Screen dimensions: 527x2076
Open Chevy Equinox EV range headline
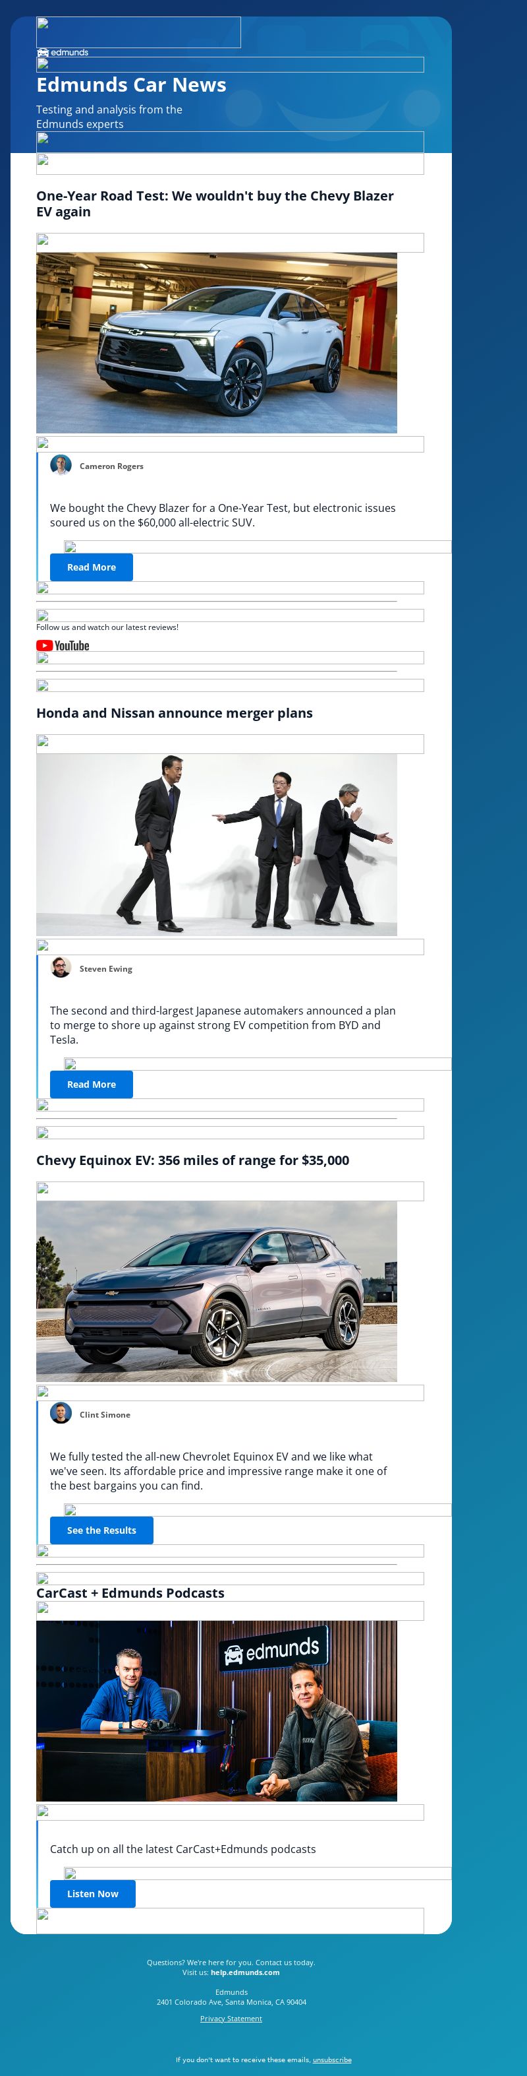coord(193,1160)
